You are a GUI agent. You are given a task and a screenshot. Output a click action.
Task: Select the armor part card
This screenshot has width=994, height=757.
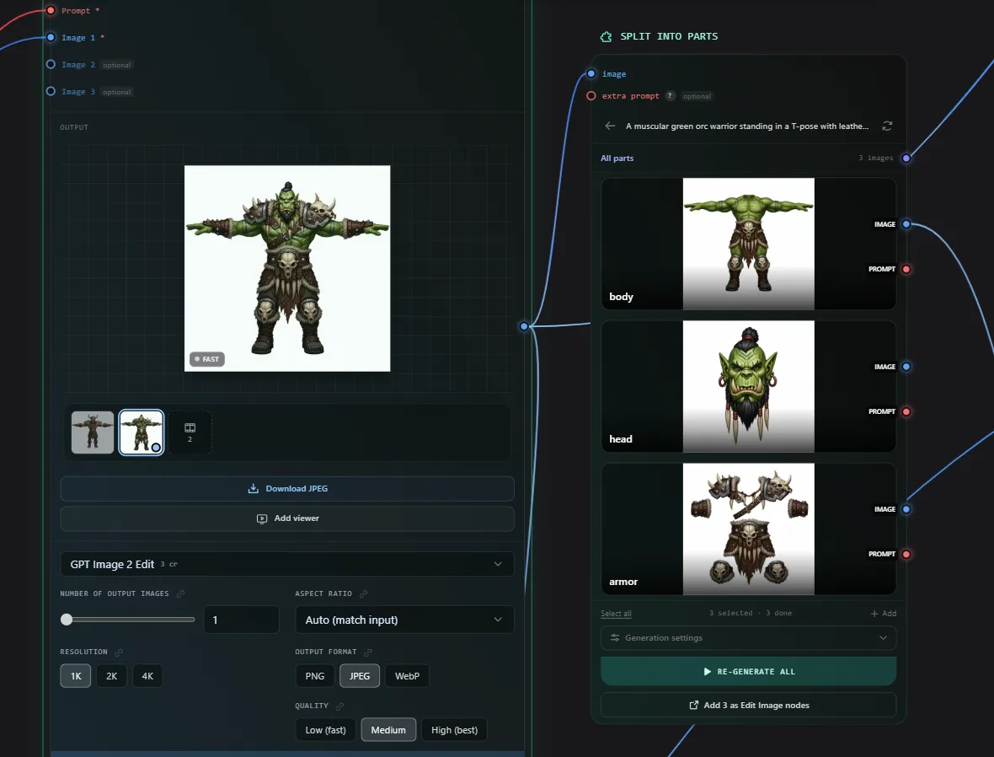pyautogui.click(x=749, y=529)
